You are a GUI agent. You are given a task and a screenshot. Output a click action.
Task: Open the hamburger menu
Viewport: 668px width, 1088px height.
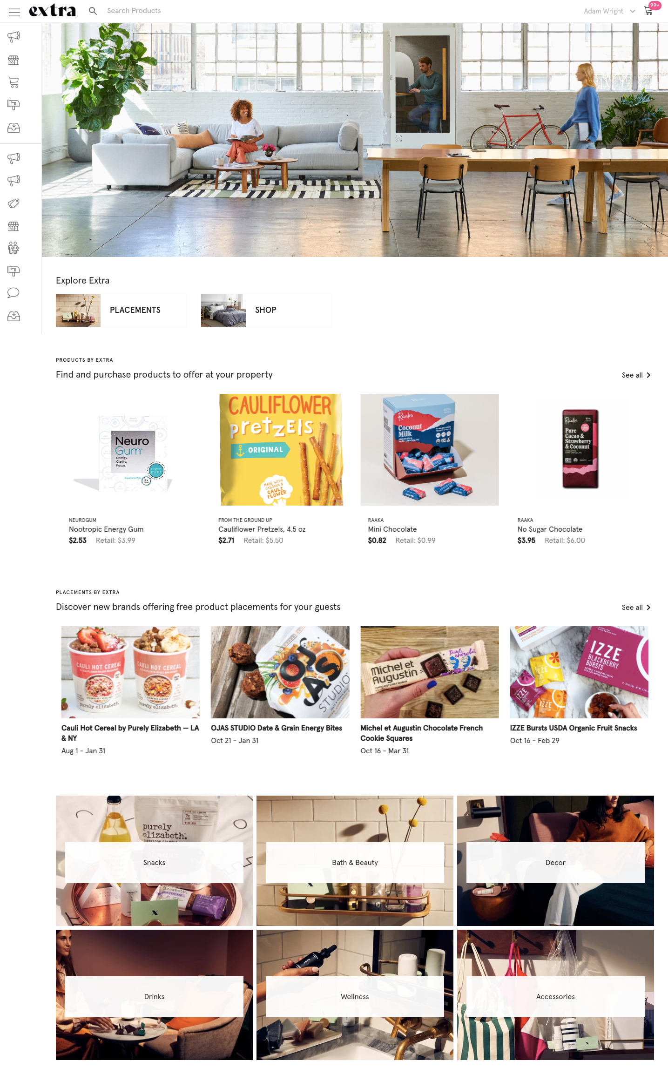pyautogui.click(x=14, y=12)
